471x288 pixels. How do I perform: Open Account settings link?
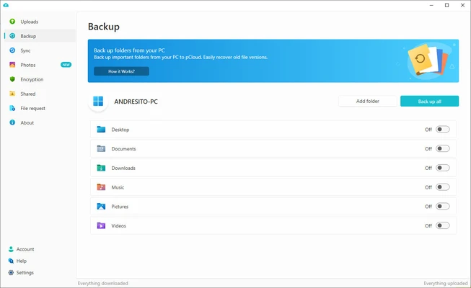pos(25,249)
